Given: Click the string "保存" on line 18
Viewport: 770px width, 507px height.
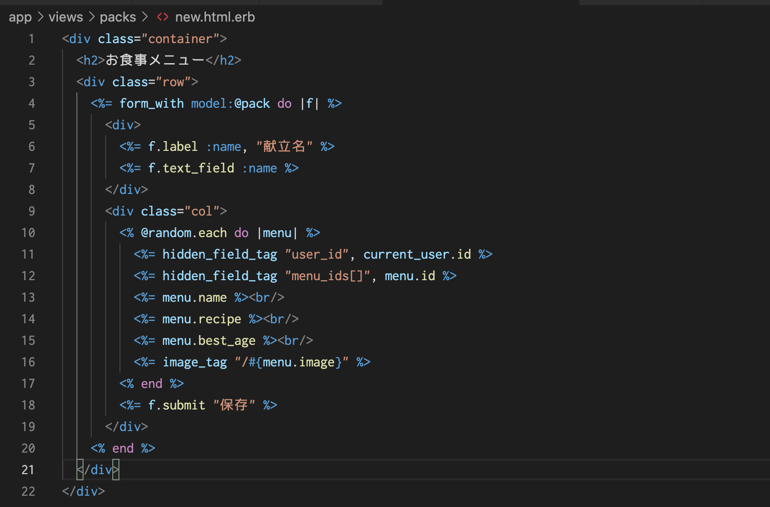Looking at the screenshot, I should [234, 405].
